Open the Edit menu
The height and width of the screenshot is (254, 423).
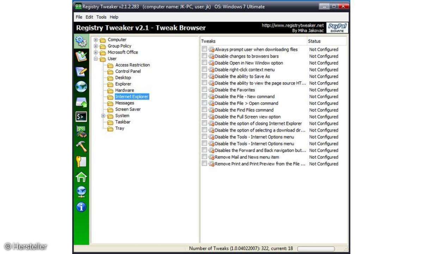click(x=89, y=17)
